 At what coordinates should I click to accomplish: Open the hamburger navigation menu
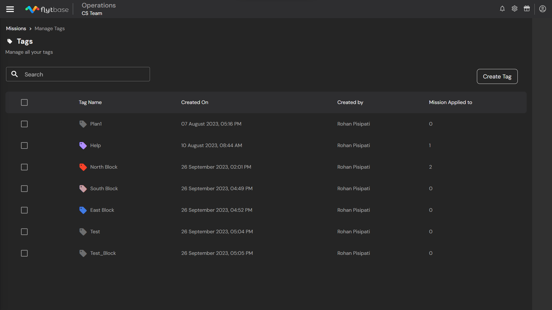(x=10, y=9)
